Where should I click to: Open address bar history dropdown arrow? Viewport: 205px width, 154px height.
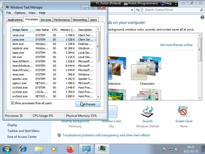click(132, 10)
